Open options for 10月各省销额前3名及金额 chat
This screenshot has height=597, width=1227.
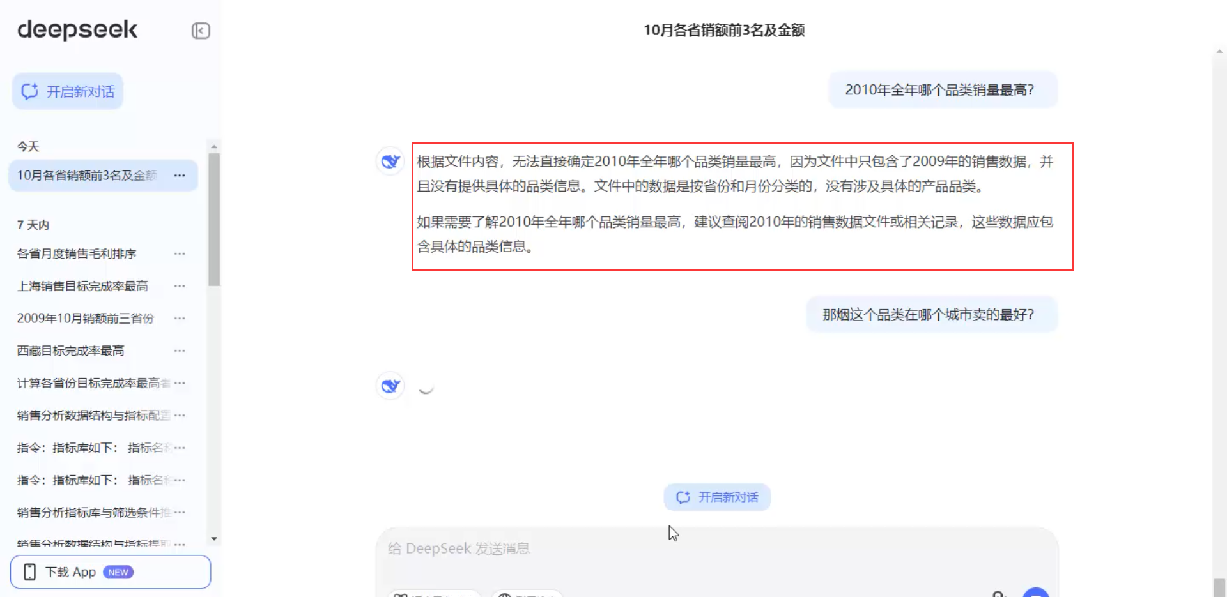pyautogui.click(x=180, y=176)
